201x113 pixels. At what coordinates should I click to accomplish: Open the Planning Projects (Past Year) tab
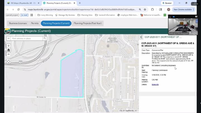[x=87, y=23]
